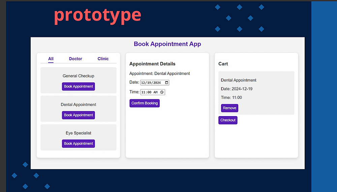Click the Checkout button
Screen dimensions: 337x192
pos(228,120)
